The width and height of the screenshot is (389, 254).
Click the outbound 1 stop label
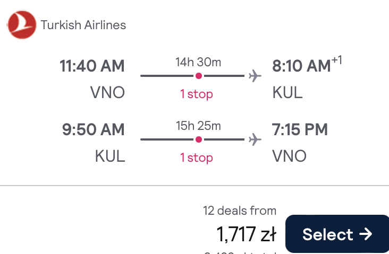tap(197, 94)
